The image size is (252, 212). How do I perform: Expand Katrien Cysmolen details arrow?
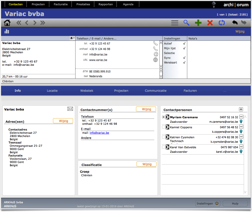(167, 137)
